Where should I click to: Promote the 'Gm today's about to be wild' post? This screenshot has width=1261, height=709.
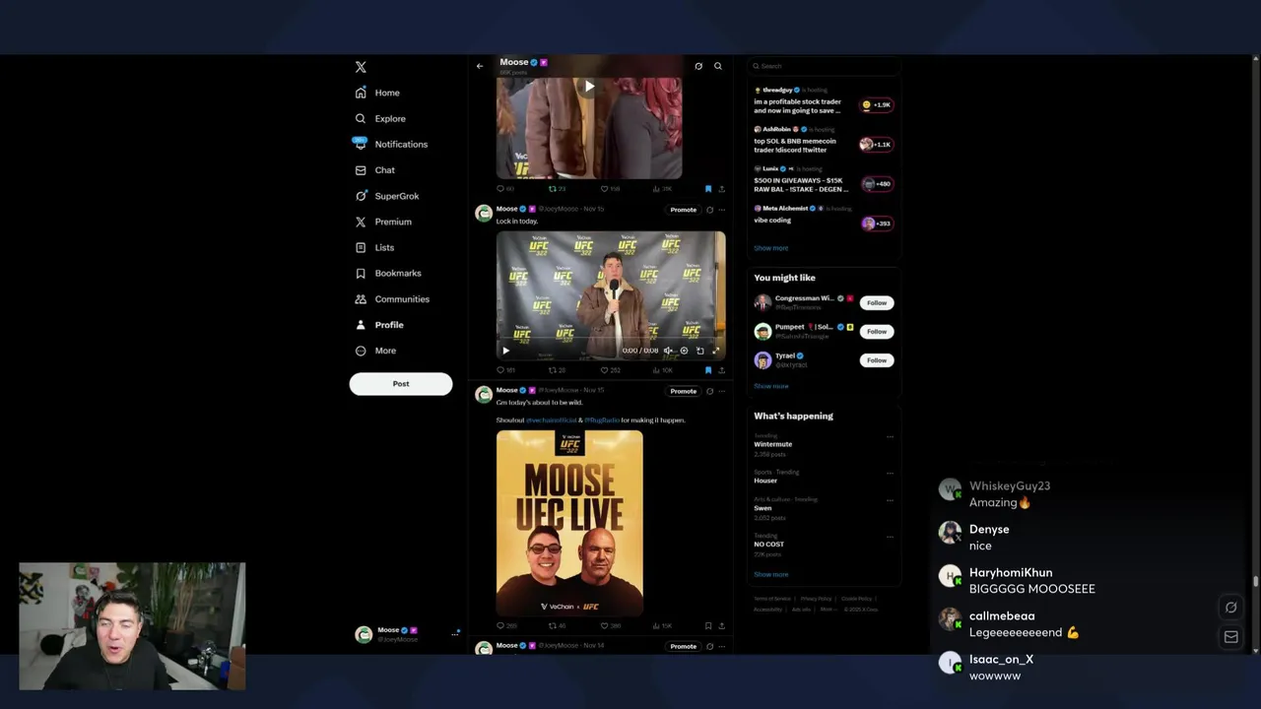coord(684,391)
